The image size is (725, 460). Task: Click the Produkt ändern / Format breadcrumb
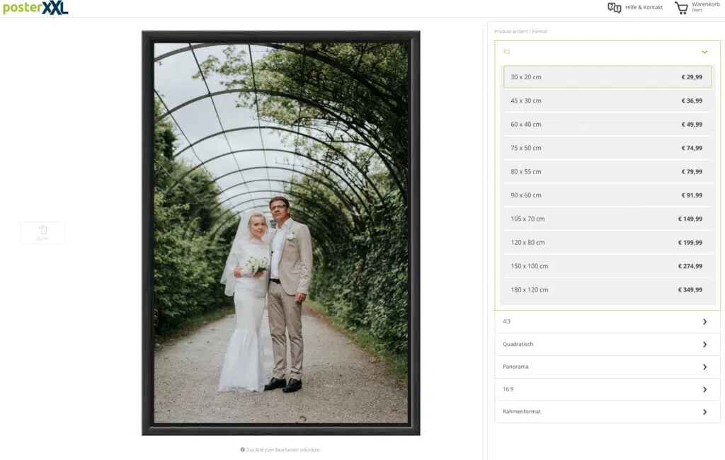(520, 31)
